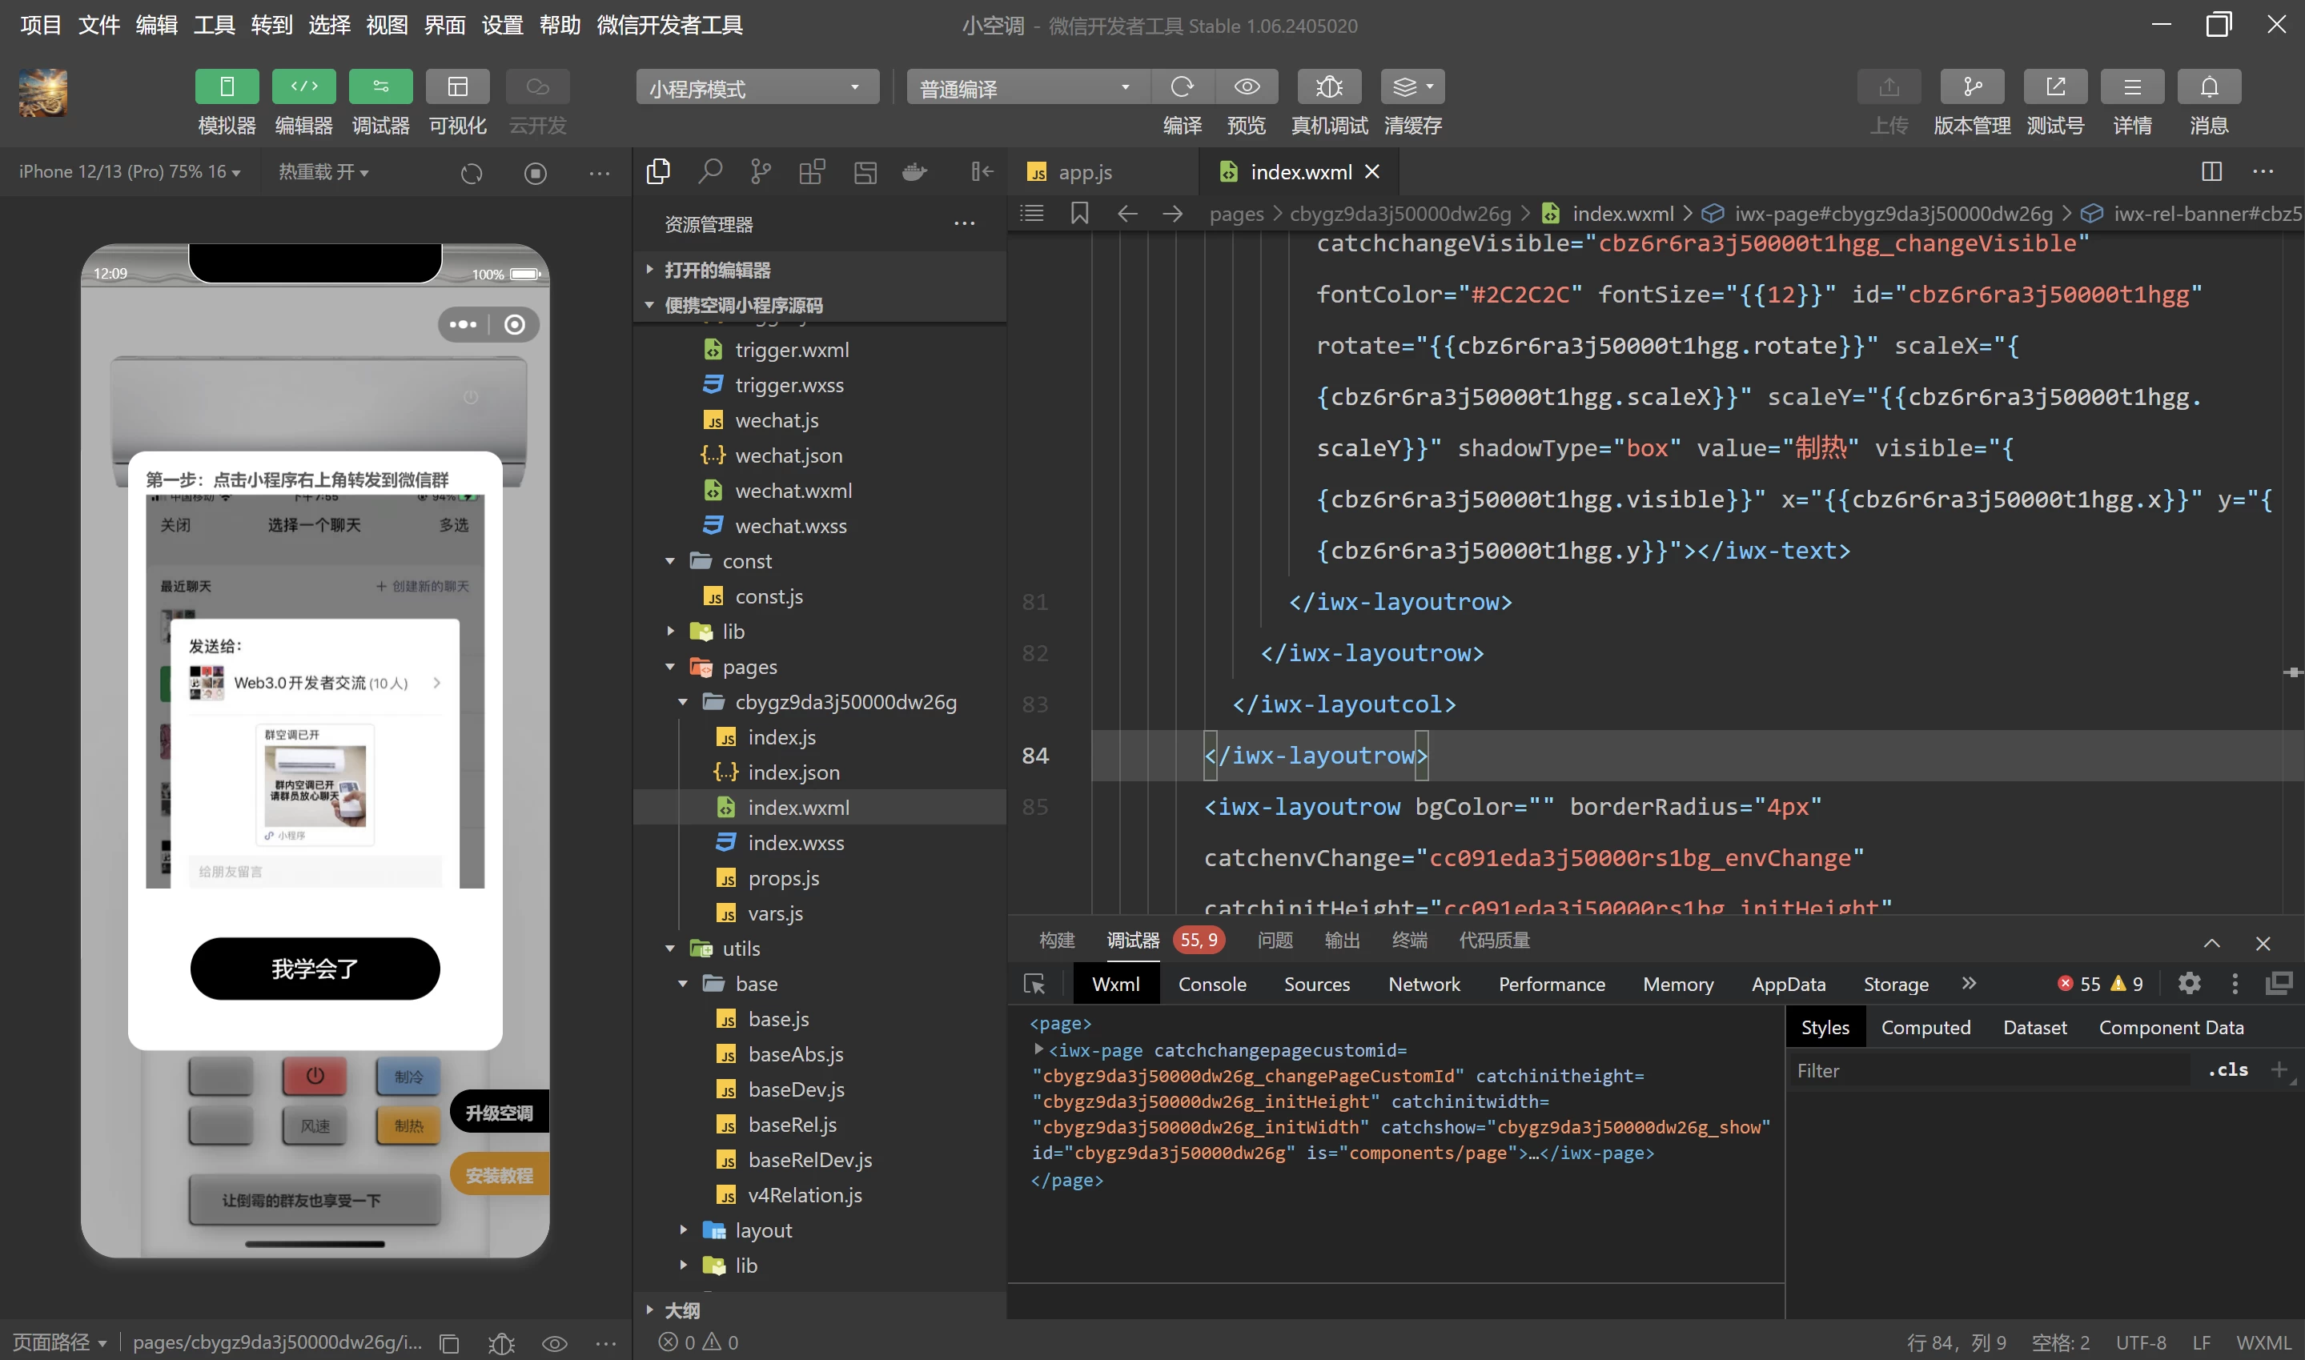Open the 小程序模式 mode dropdown
Image resolution: width=2305 pixels, height=1360 pixels.
click(757, 87)
